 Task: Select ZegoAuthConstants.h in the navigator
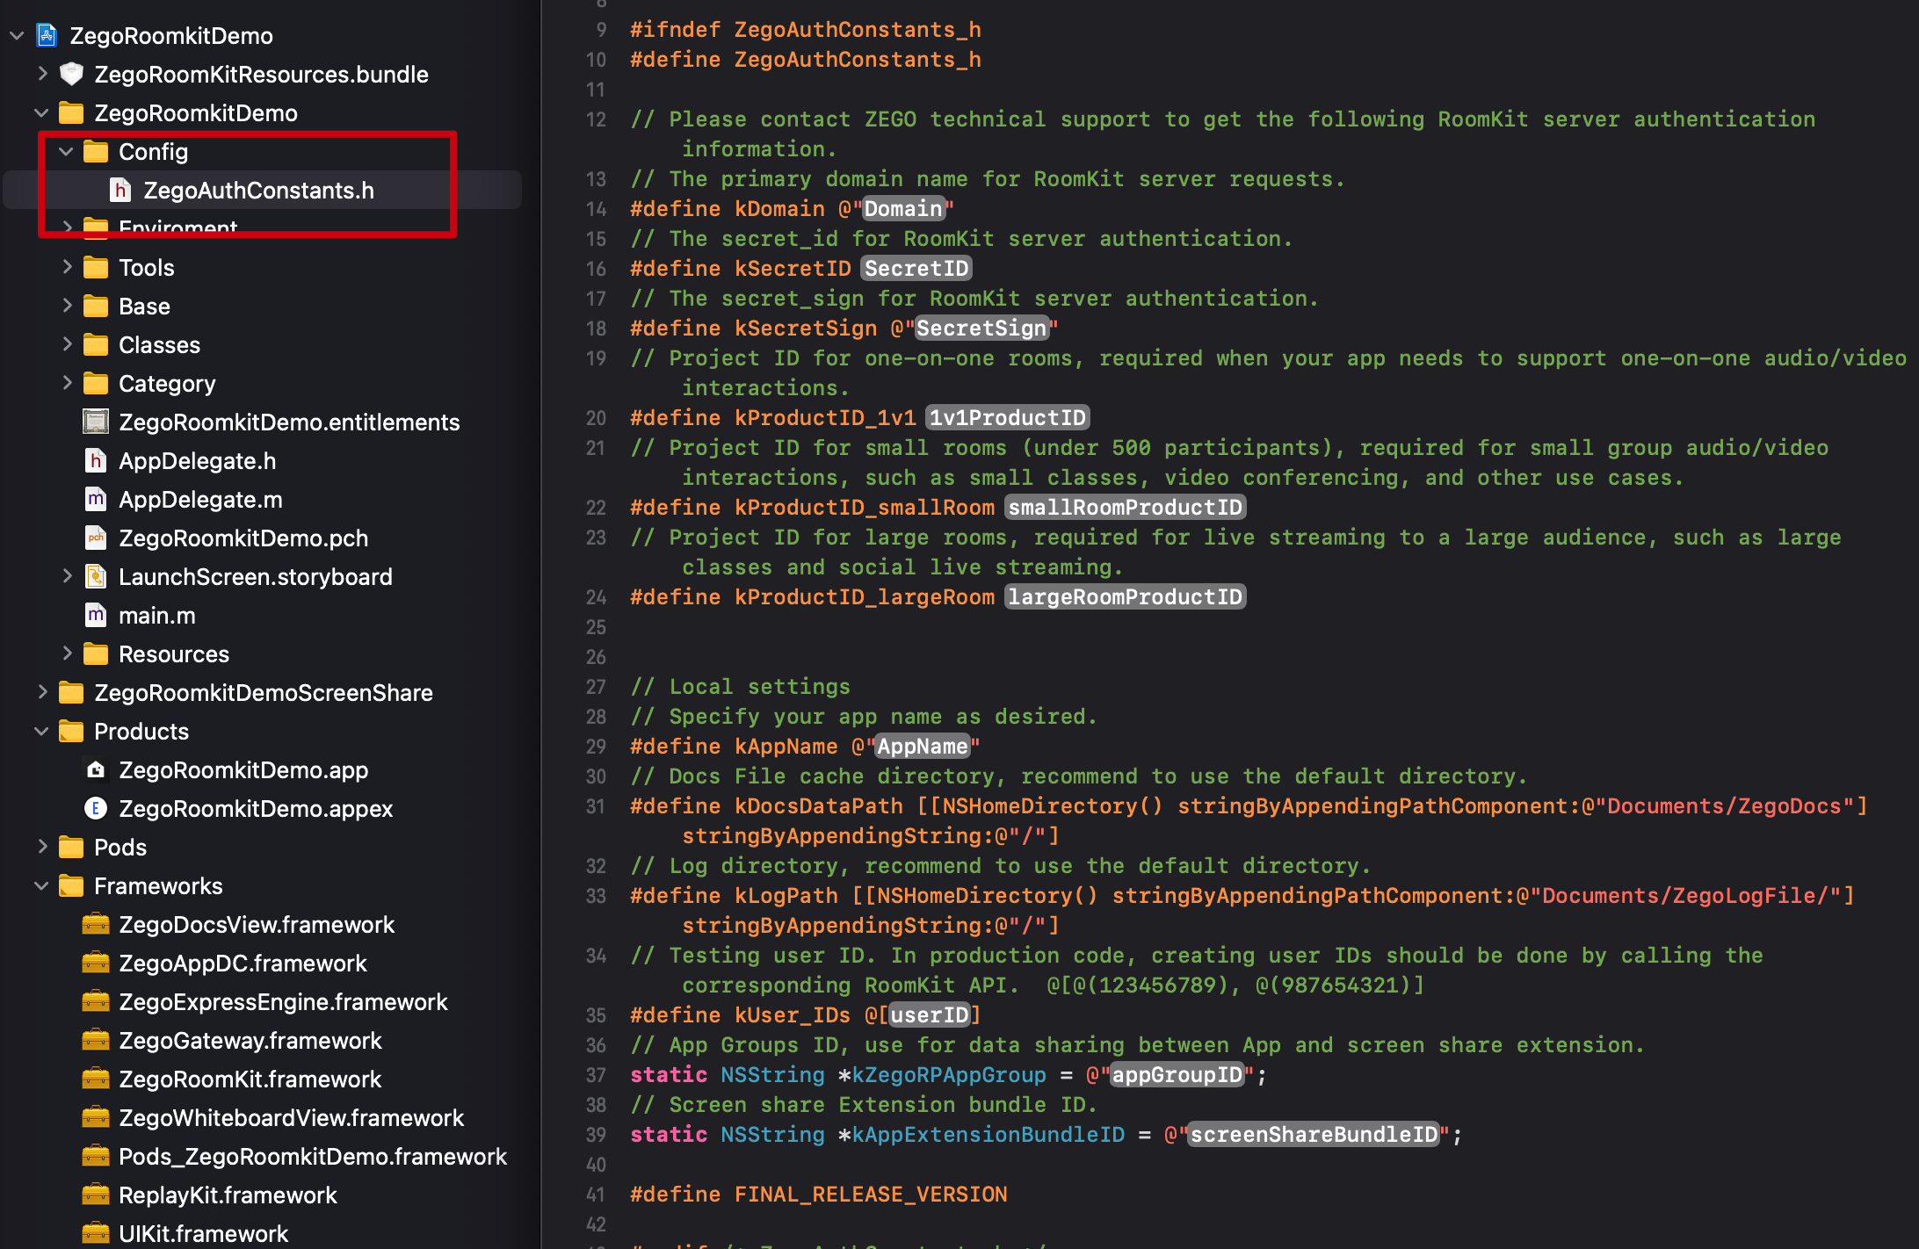click(x=263, y=191)
